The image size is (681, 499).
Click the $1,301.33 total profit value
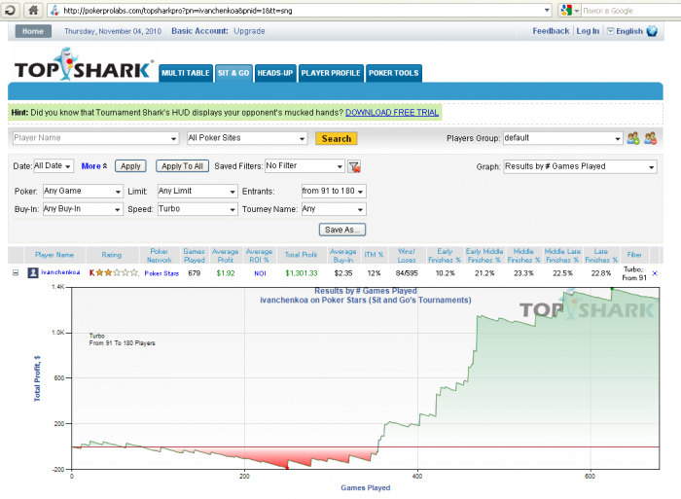[302, 273]
